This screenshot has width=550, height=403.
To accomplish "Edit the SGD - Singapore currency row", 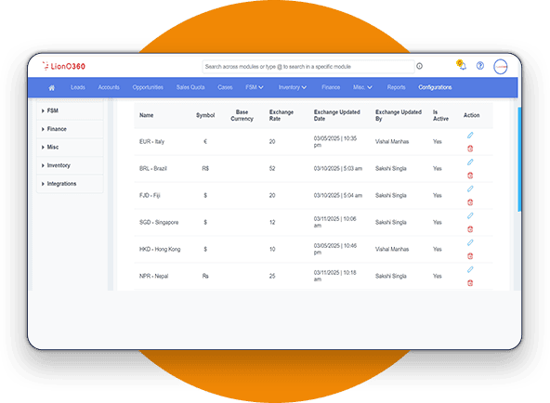I will 470,215.
